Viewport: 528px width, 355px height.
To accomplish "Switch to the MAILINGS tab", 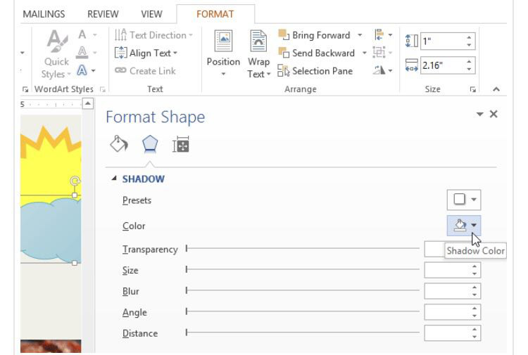I will point(44,14).
